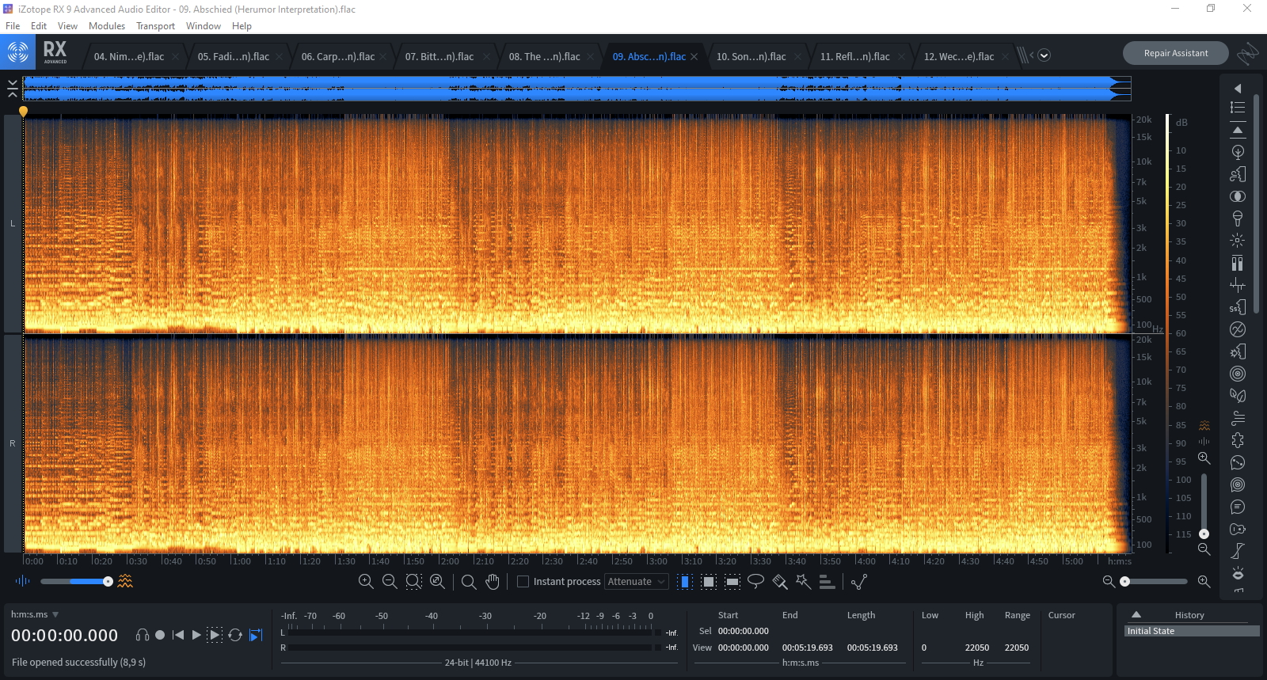The height and width of the screenshot is (680, 1267).
Task: Select the Time selection tool
Action: pyautogui.click(x=685, y=582)
